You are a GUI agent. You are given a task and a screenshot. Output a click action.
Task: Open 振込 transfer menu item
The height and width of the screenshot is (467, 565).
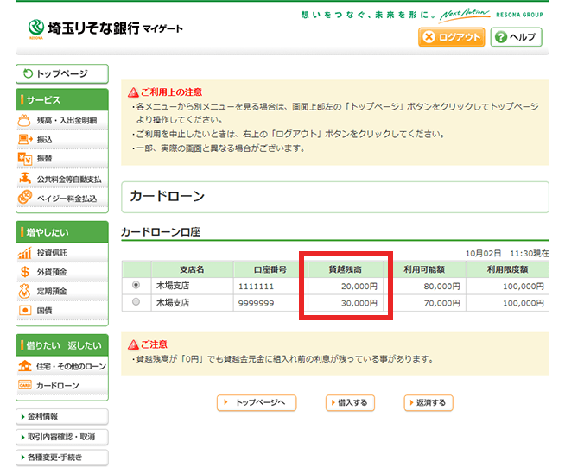coord(62,139)
